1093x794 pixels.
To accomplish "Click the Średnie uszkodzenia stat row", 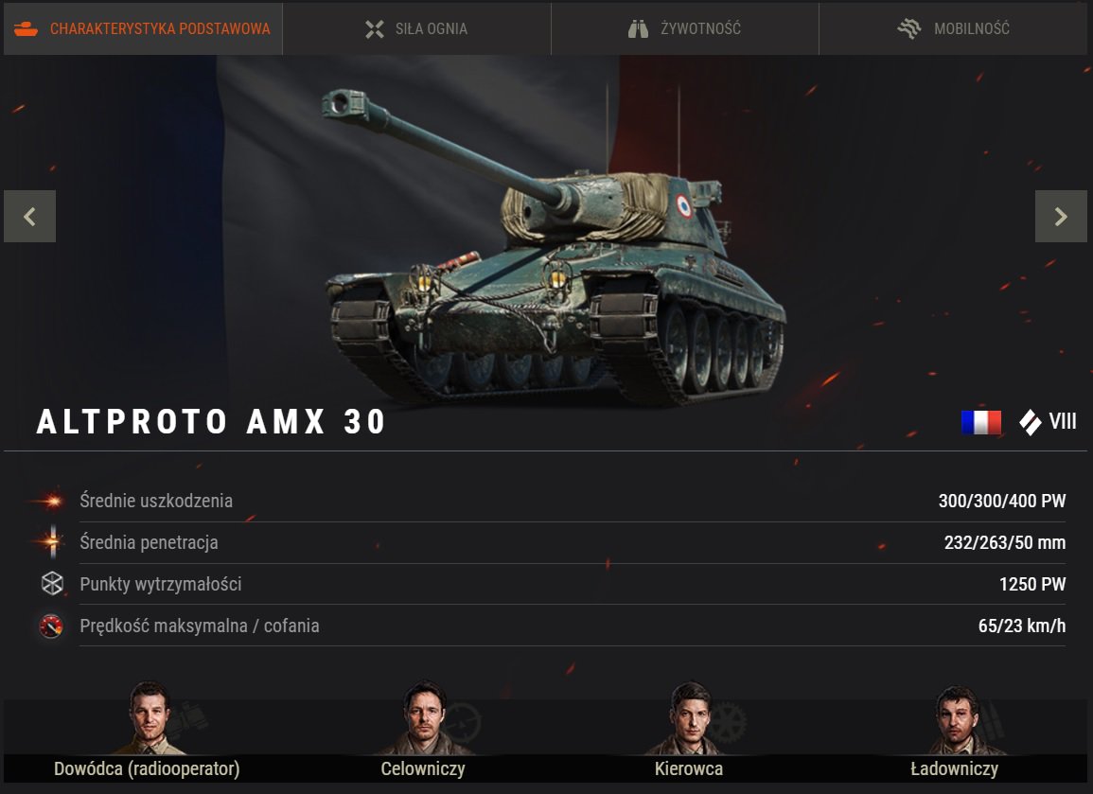I will click(x=547, y=501).
